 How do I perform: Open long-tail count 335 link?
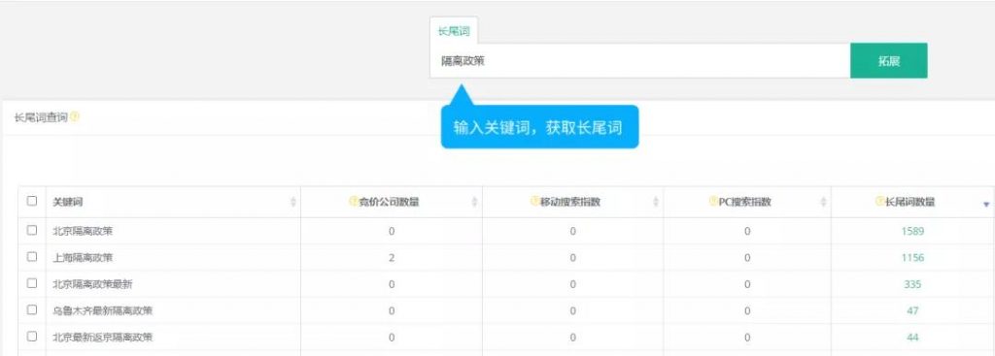pos(912,284)
